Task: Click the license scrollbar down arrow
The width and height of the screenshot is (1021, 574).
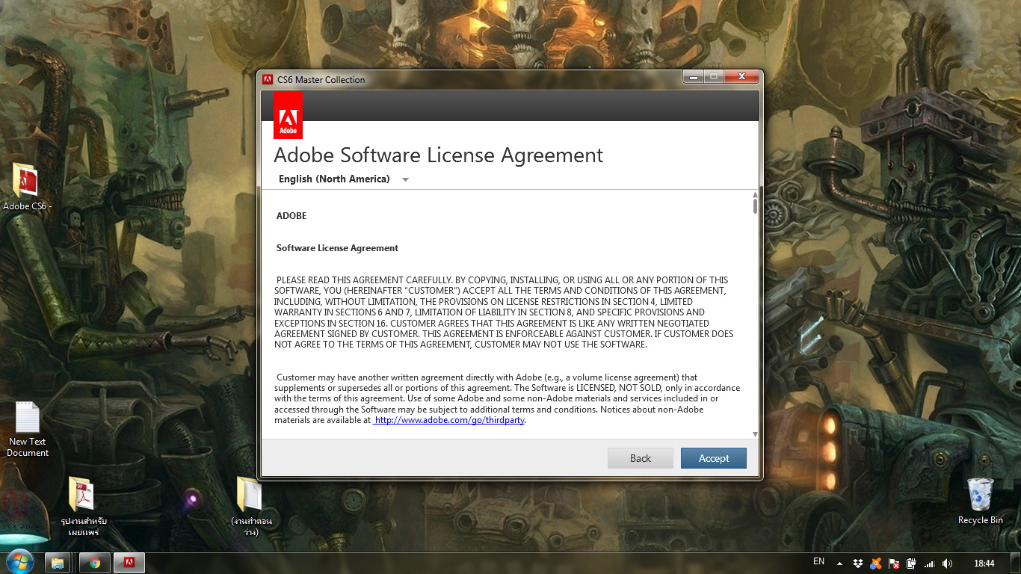Action: click(755, 433)
